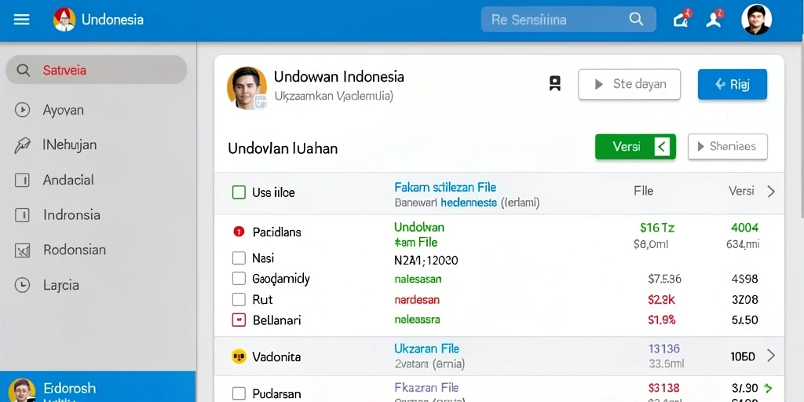The image size is (804, 402).
Task: Check the Rut checkbox
Action: (x=239, y=299)
